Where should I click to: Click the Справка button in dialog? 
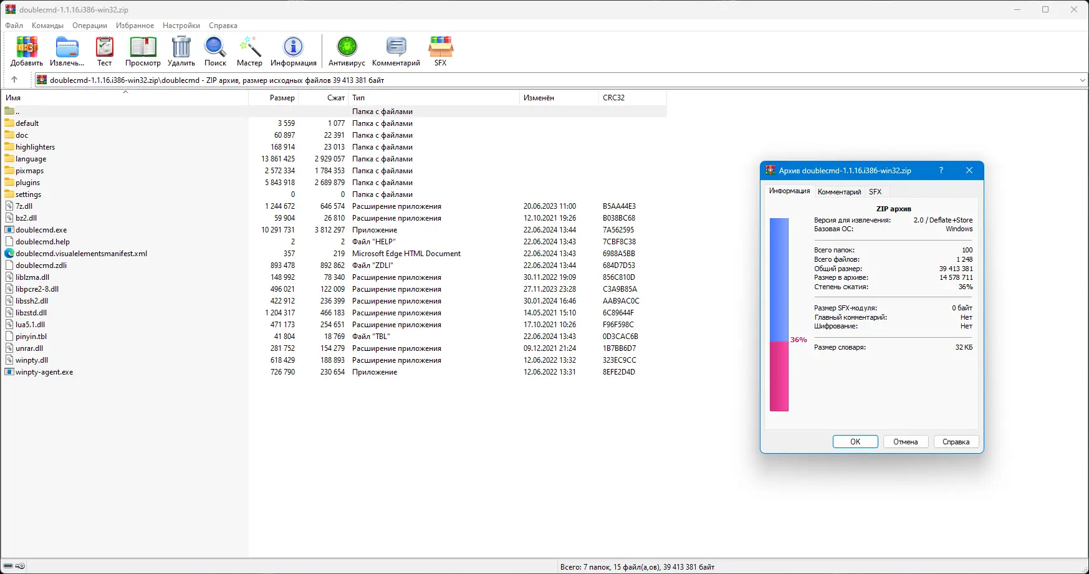(956, 442)
